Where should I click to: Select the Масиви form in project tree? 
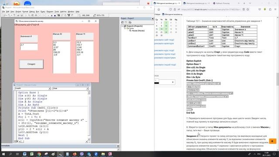click(138, 31)
